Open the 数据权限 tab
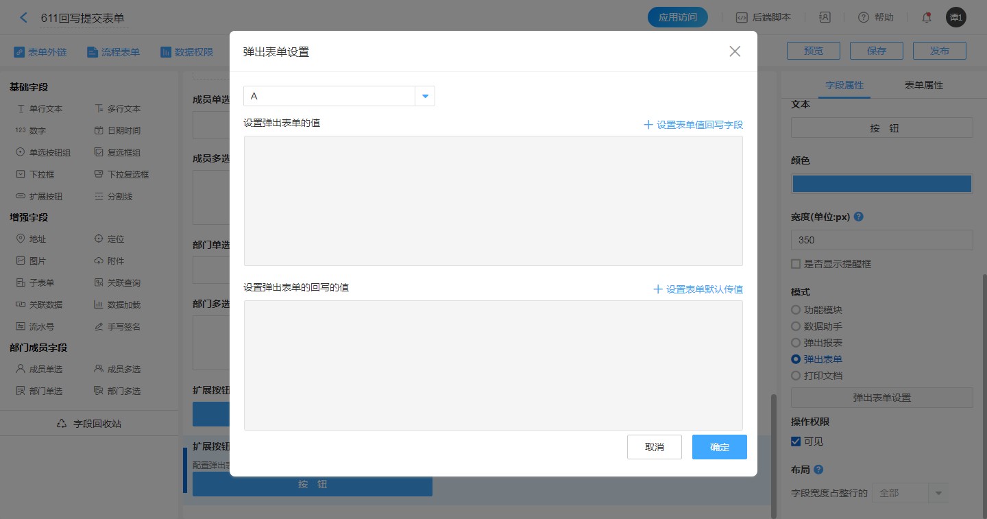The height and width of the screenshot is (519, 987). (186, 52)
